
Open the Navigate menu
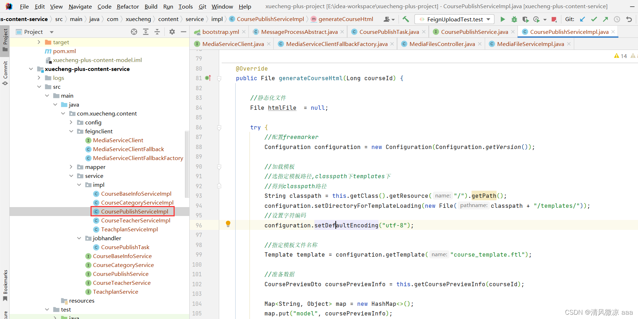pos(80,6)
